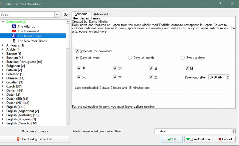Click news list scrollbar down arrow

[x=68, y=124]
